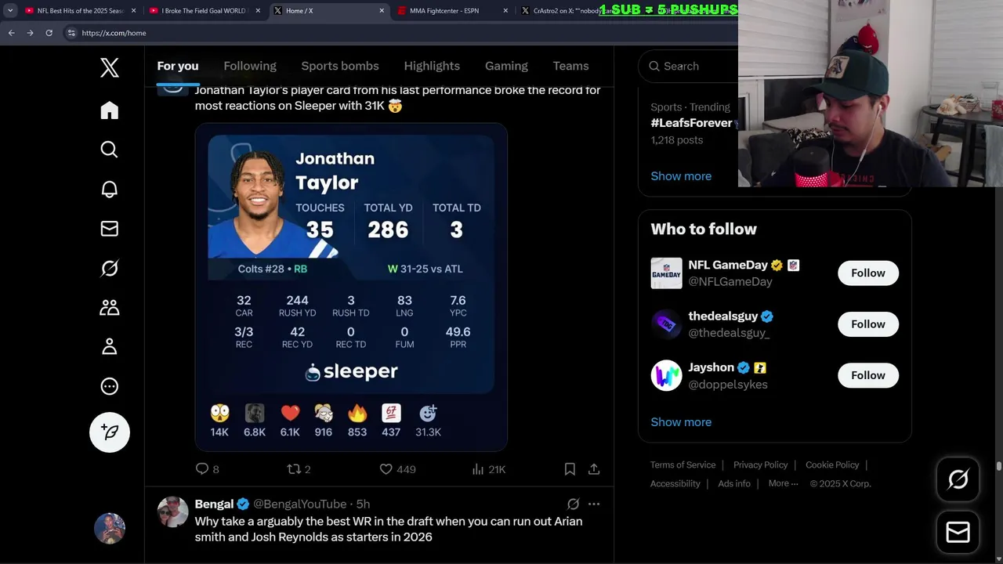The image size is (1003, 564).
Task: Open Cookie Policy link
Action: click(832, 465)
